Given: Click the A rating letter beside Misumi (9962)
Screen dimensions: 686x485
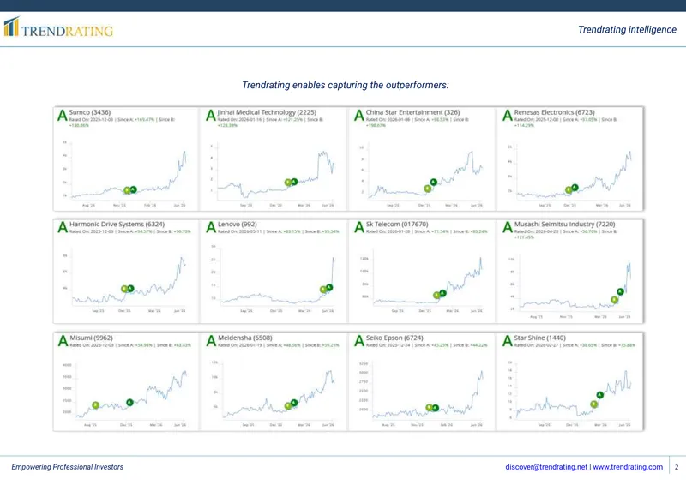Looking at the screenshot, I should pyautogui.click(x=63, y=341).
